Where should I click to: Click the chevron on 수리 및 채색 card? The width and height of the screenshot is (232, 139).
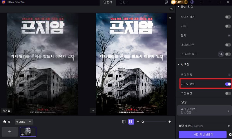pos(229,111)
